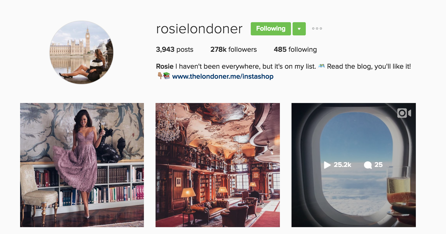Click the play icon showing 25.2k views
The image size is (446, 234).
(x=327, y=165)
